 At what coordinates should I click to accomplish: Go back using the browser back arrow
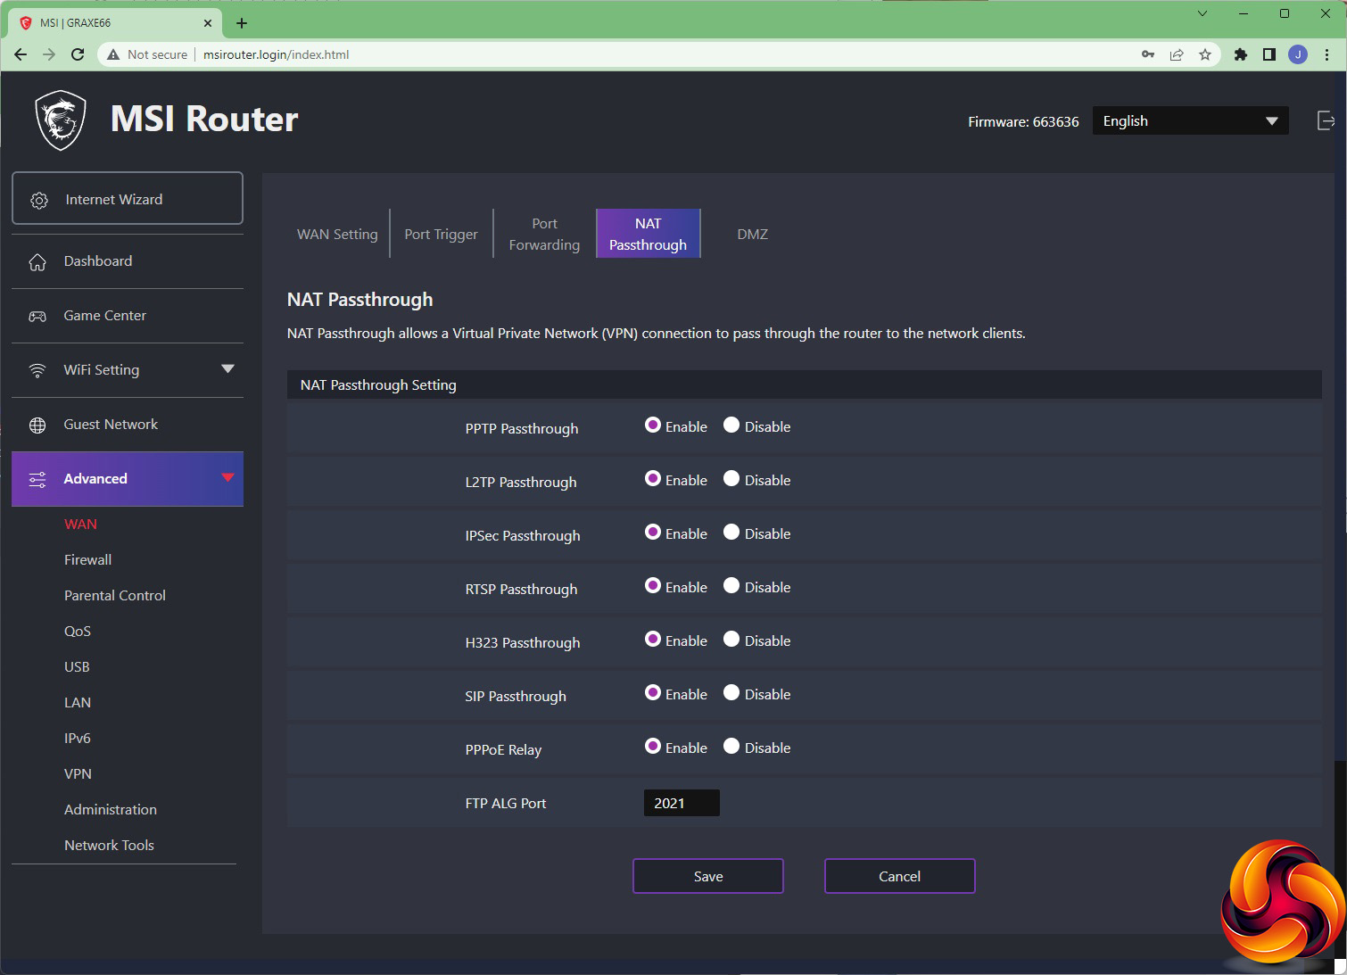click(21, 54)
